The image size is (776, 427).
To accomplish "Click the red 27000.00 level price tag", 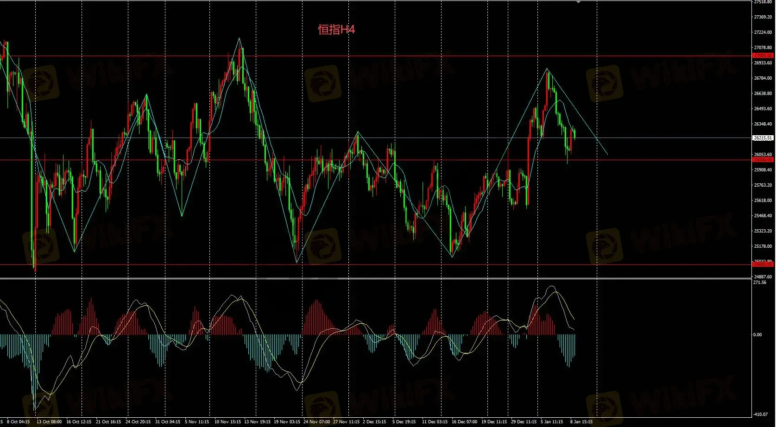I will [x=763, y=56].
